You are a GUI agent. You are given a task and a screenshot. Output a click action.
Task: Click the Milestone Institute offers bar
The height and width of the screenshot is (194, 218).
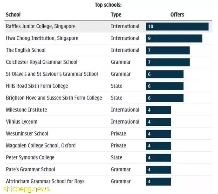[158, 110]
